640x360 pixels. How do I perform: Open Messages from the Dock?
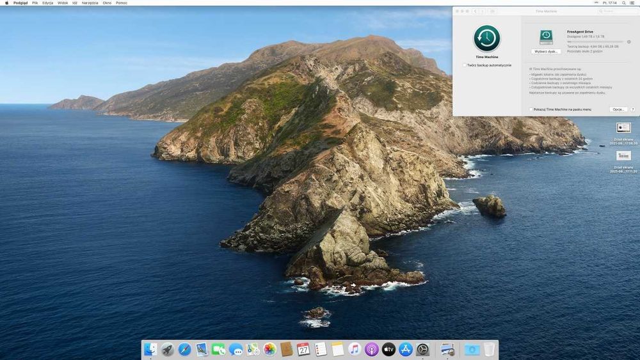[236, 349]
